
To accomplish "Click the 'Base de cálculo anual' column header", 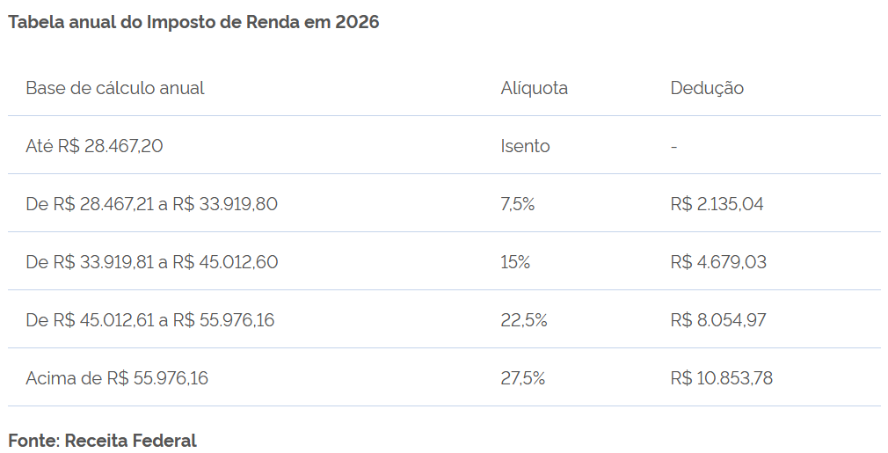I will coord(115,88).
